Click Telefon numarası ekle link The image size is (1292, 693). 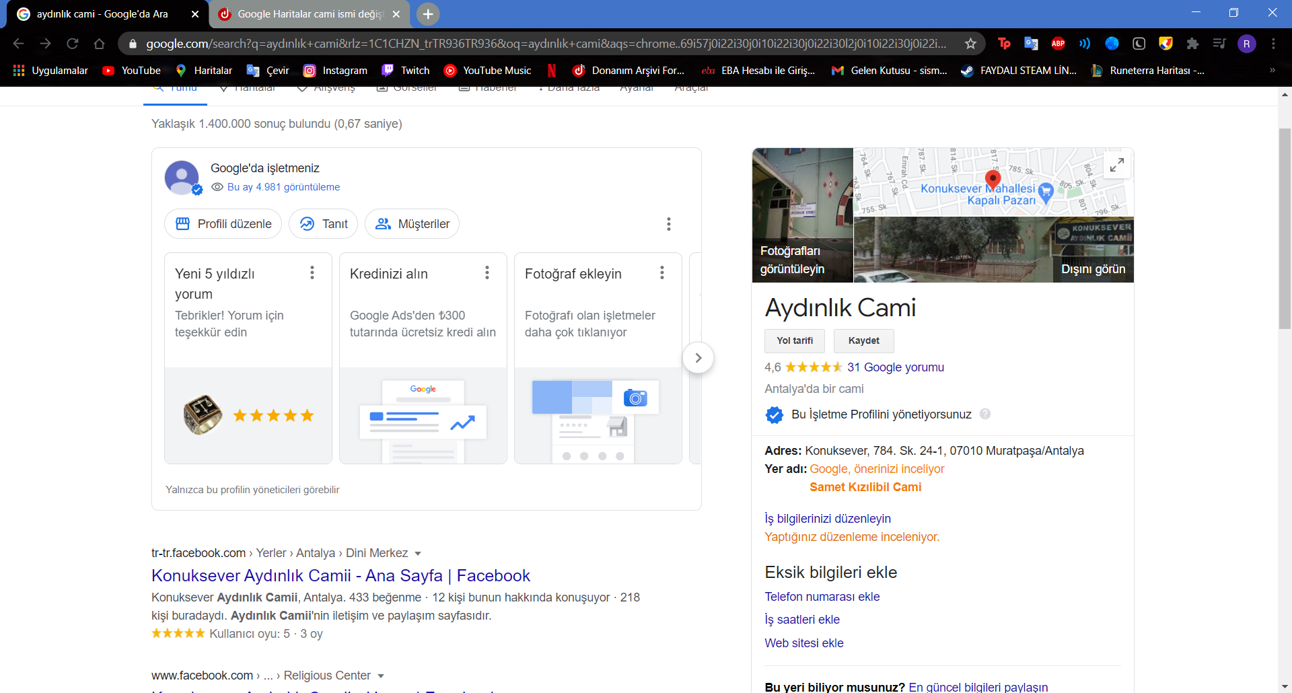[x=822, y=597]
